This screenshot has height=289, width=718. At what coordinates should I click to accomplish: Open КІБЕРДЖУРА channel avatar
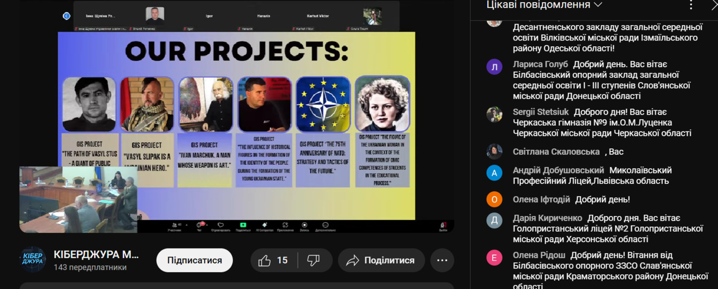click(x=33, y=260)
